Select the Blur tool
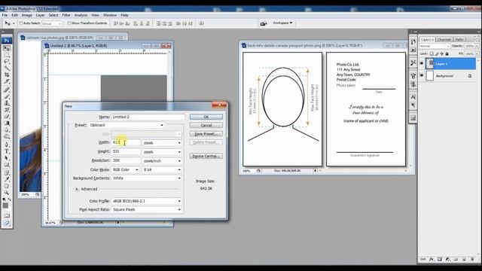 point(7,130)
